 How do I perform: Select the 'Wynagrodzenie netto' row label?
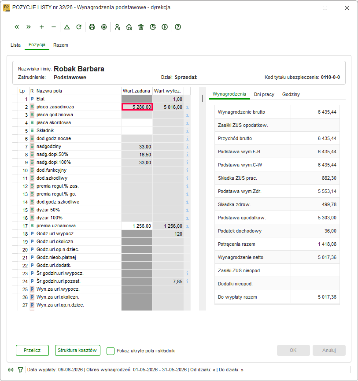coord(240,257)
